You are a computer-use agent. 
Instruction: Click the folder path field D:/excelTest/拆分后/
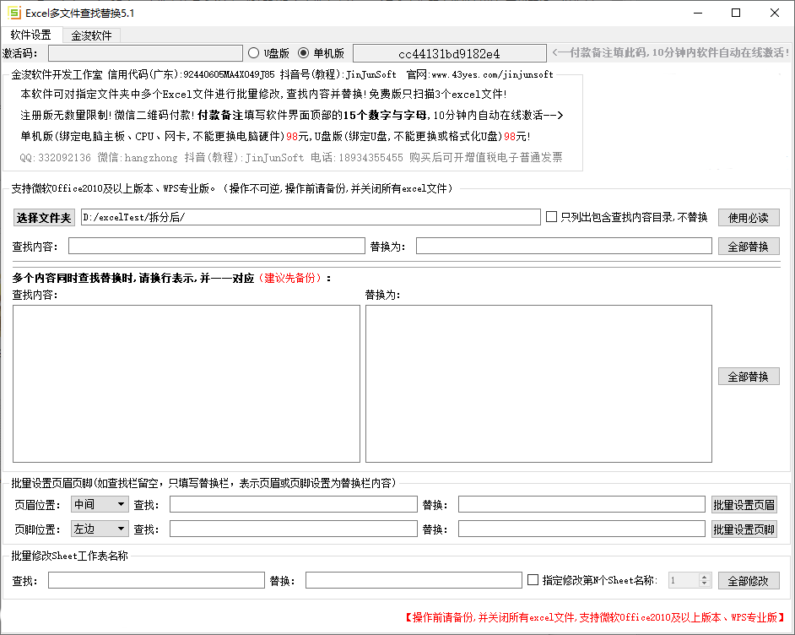311,217
